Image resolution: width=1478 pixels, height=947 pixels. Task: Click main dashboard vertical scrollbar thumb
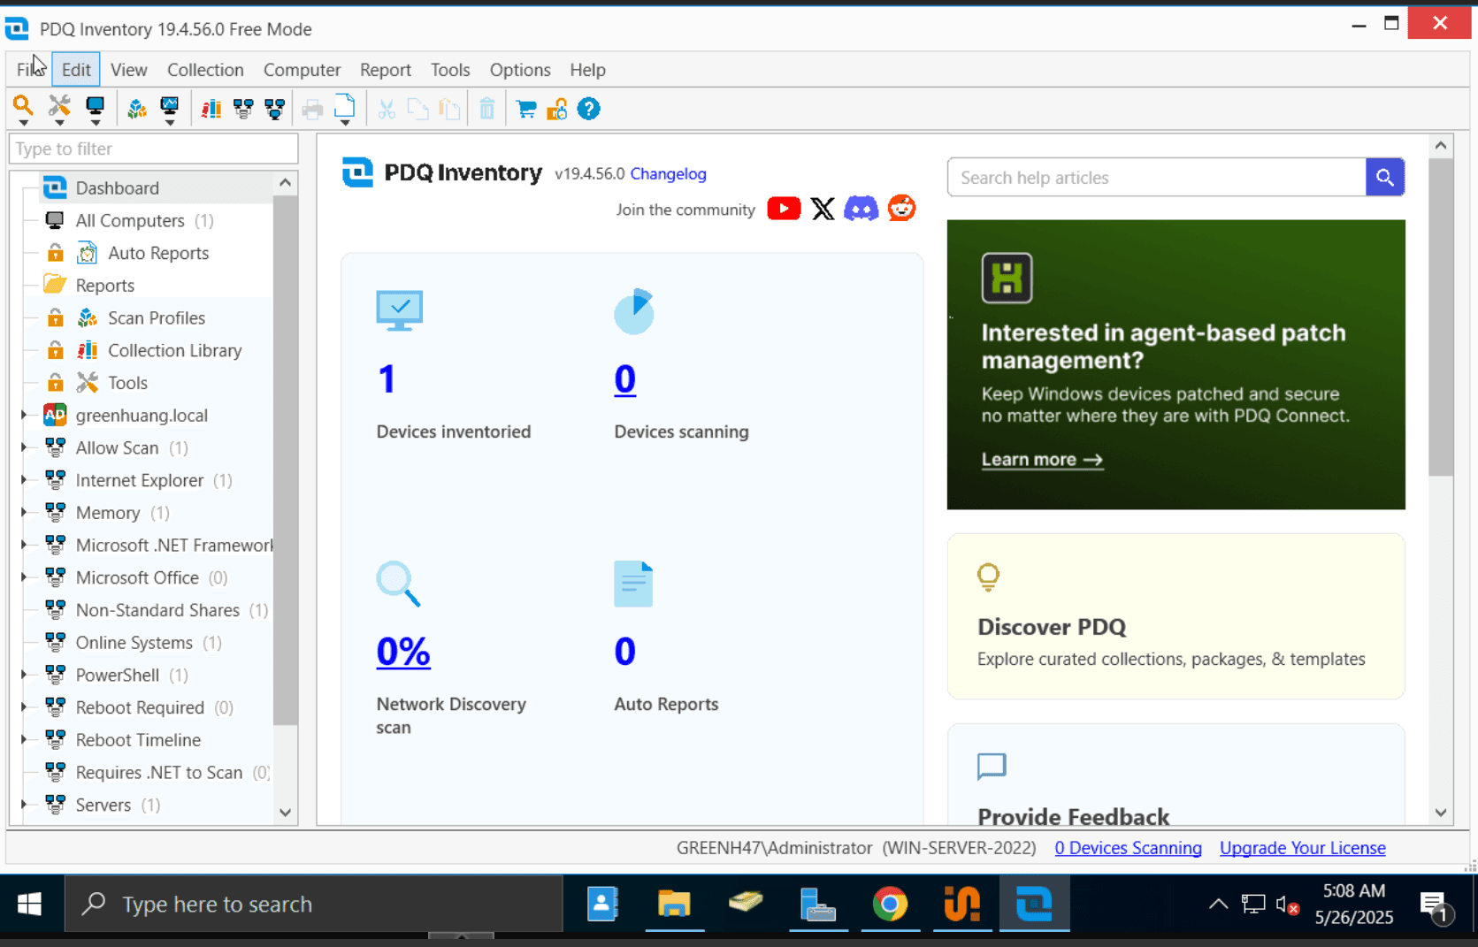click(x=1441, y=317)
